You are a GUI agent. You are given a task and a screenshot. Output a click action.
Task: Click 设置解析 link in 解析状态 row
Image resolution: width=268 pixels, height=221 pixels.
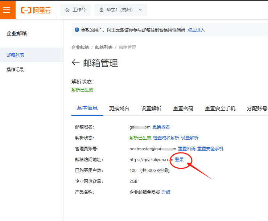(x=190, y=138)
